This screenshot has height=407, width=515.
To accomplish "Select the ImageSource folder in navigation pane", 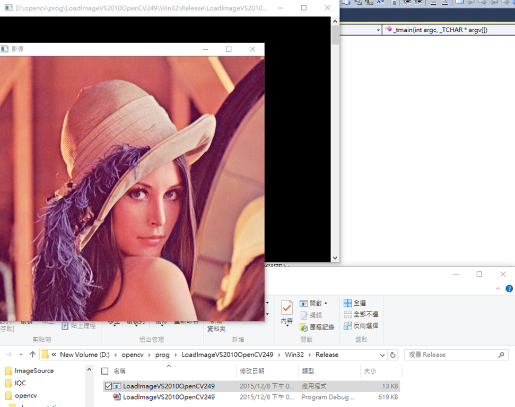I will click(34, 371).
